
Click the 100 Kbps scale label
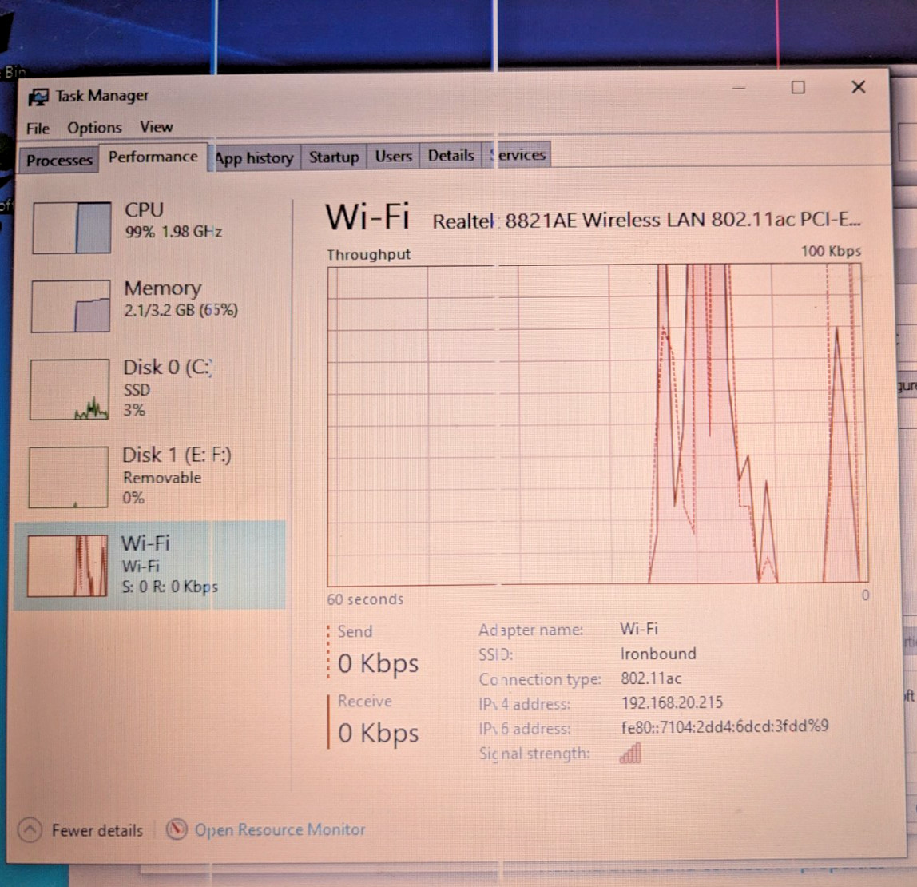(831, 251)
